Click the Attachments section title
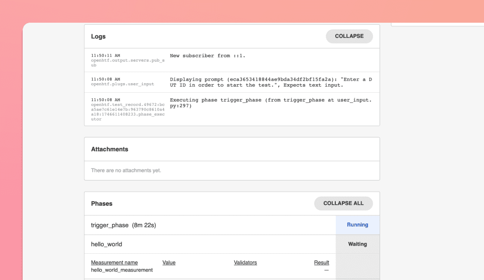This screenshot has width=484, height=280. tap(109, 149)
